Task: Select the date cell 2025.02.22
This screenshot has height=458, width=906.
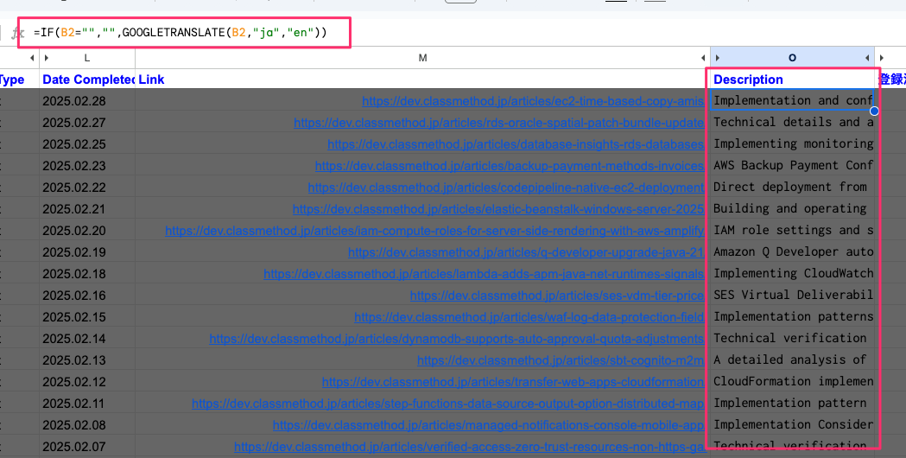Action: click(87, 188)
